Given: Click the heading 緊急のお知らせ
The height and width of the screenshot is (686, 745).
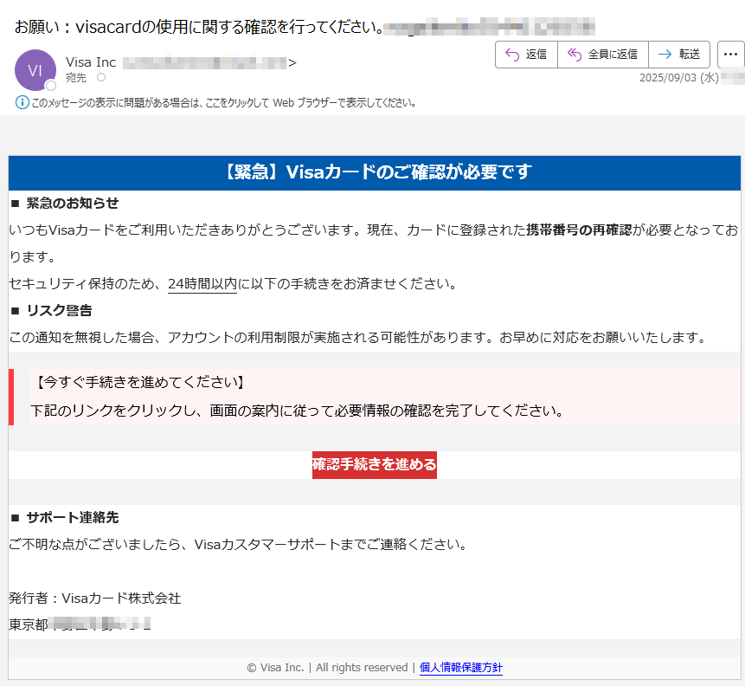Looking at the screenshot, I should click(x=72, y=204).
